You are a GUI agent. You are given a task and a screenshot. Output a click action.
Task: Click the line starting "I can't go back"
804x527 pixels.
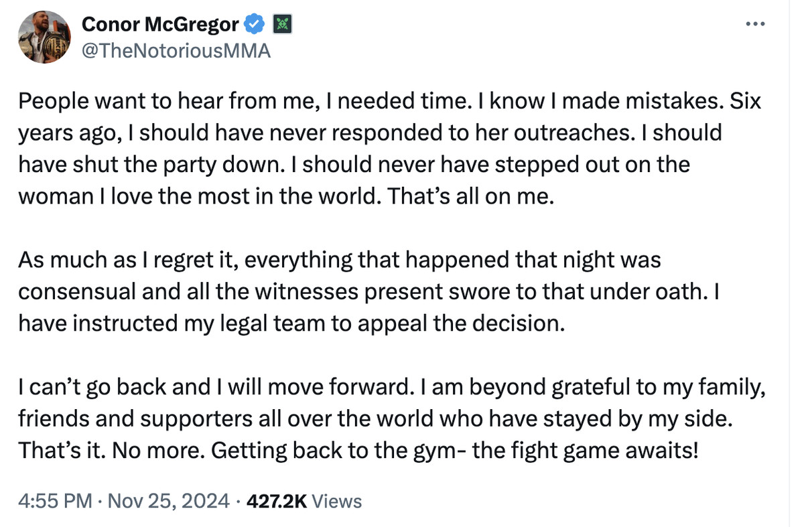391,386
